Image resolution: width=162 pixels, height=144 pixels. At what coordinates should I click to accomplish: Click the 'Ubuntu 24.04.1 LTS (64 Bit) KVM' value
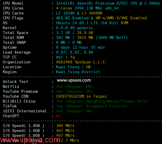tap(92, 23)
